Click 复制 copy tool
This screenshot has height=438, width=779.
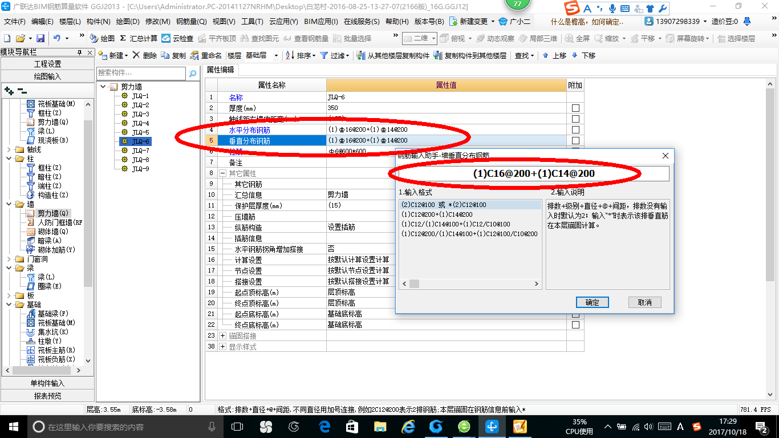(173, 55)
